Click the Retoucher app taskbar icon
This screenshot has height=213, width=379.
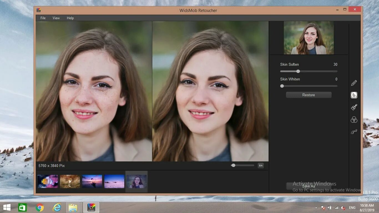pyautogui.click(x=91, y=207)
